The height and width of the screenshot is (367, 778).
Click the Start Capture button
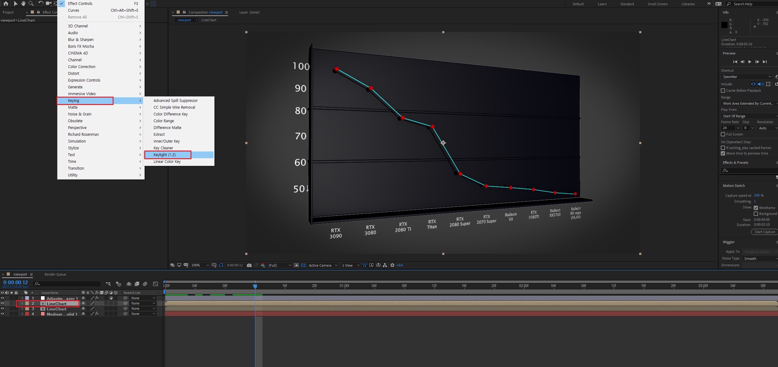point(764,232)
